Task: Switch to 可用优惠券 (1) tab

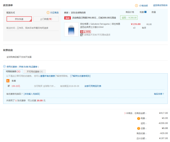Action: [x=13, y=71]
